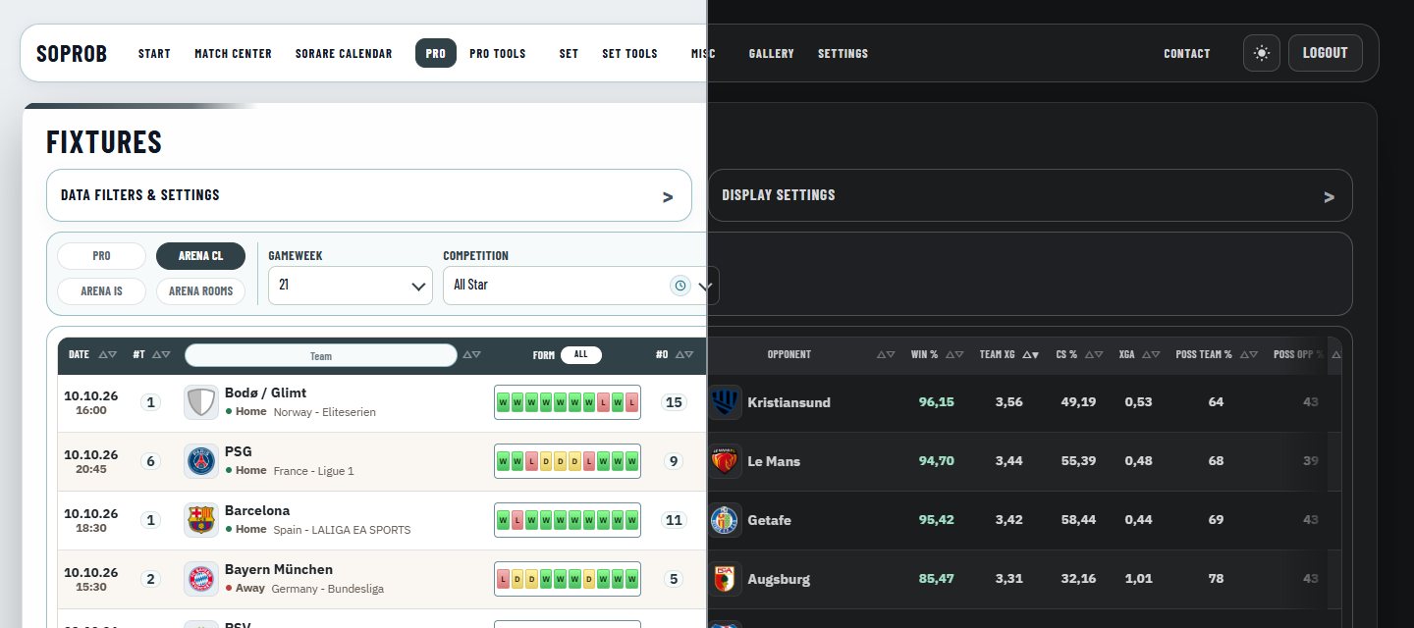Click Bodø / Glimt form results strip

[x=568, y=402]
